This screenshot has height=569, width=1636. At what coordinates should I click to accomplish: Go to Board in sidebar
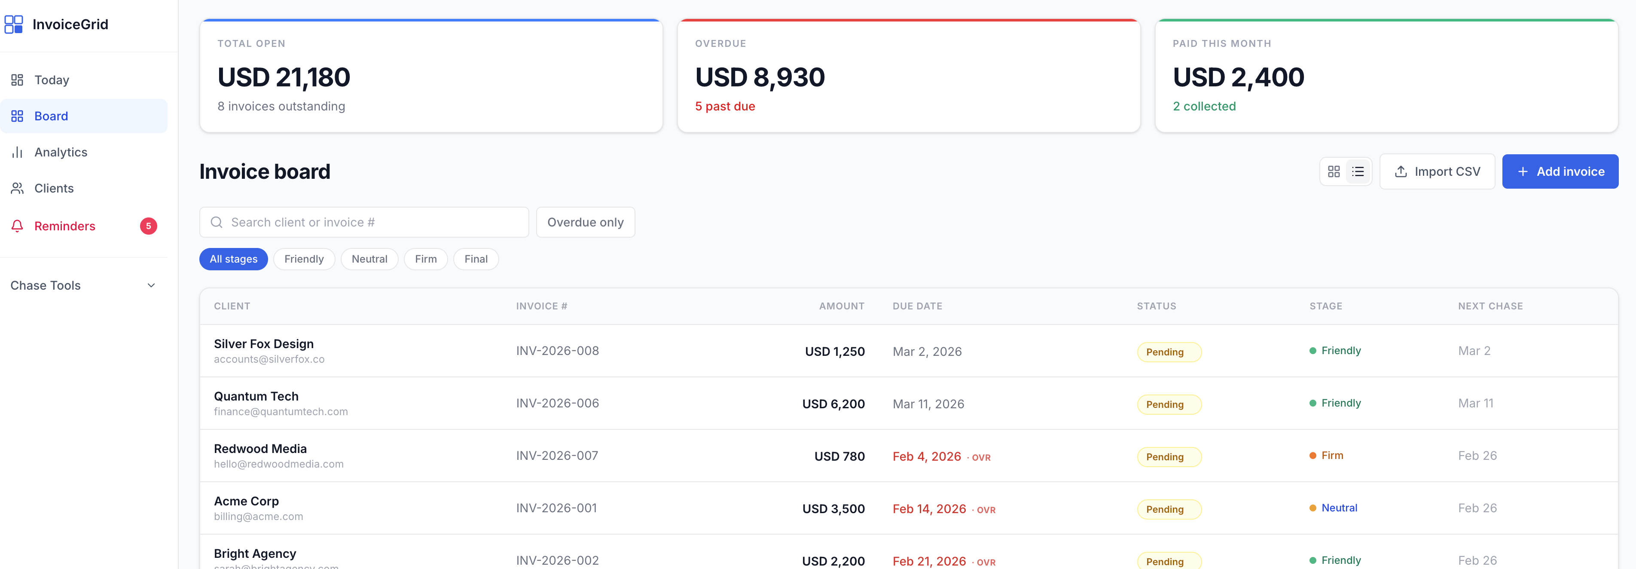point(51,116)
